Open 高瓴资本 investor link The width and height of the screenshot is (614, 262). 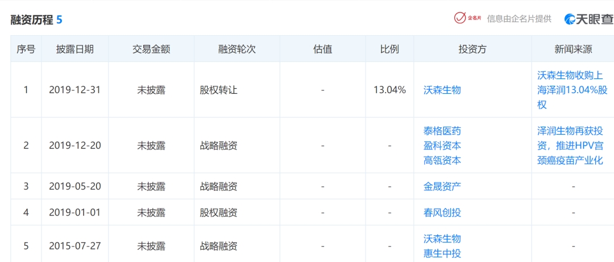(442, 160)
